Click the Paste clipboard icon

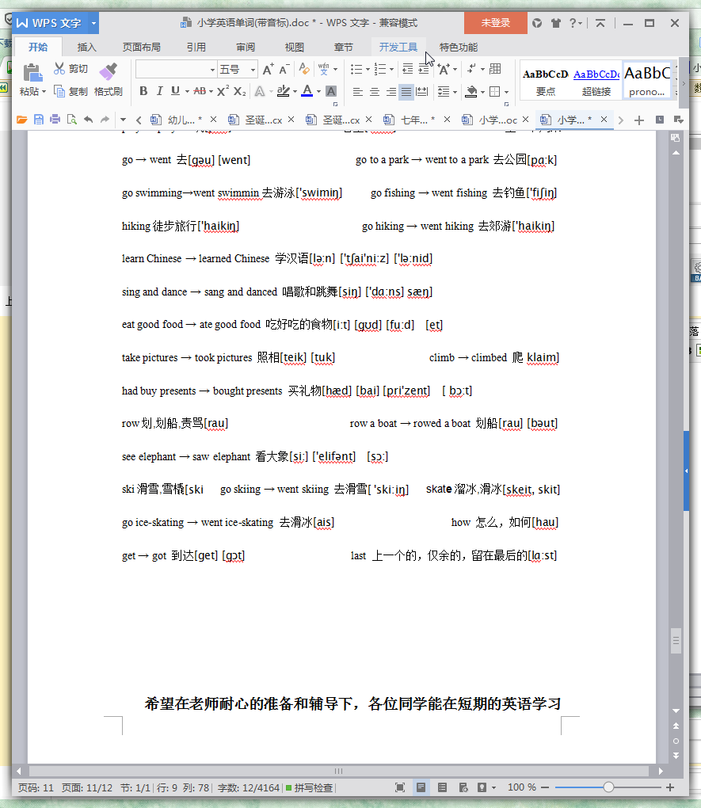pos(32,73)
